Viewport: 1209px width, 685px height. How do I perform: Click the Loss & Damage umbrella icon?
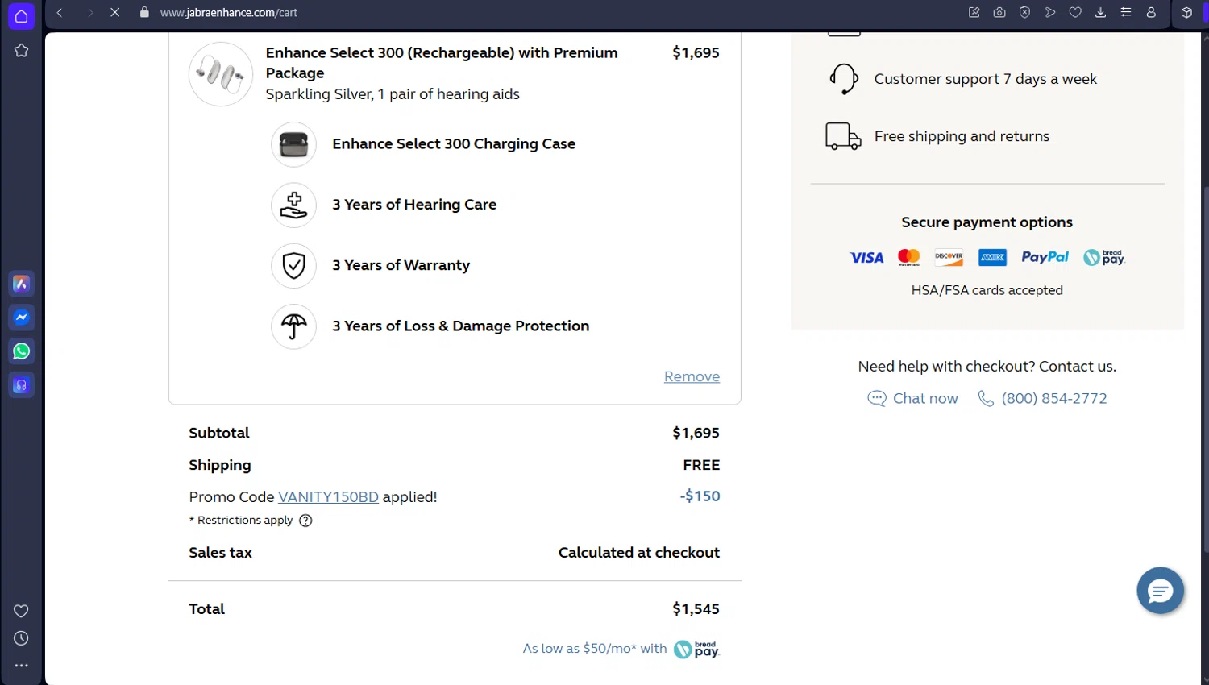point(293,326)
